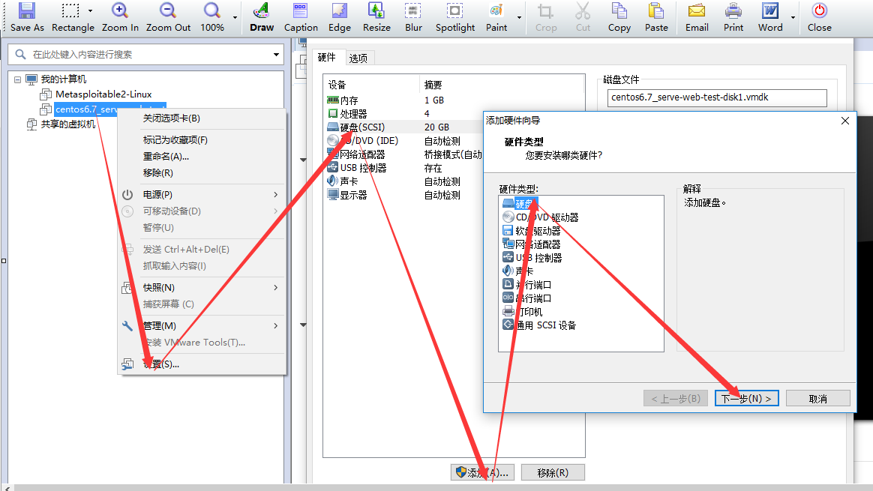The image size is (873, 491).
Task: Select 软盘驱动器 hardware type
Action: point(532,230)
